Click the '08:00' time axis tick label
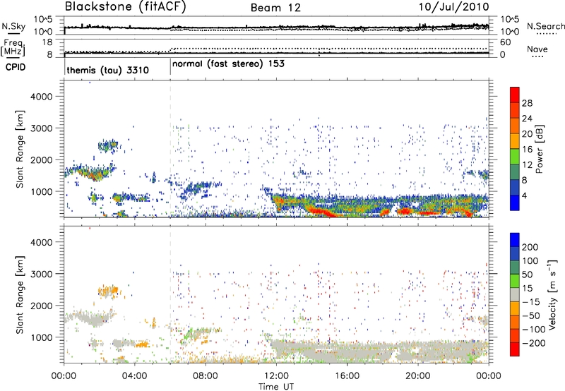Image resolution: width=565 pixels, height=391 pixels. point(206,376)
